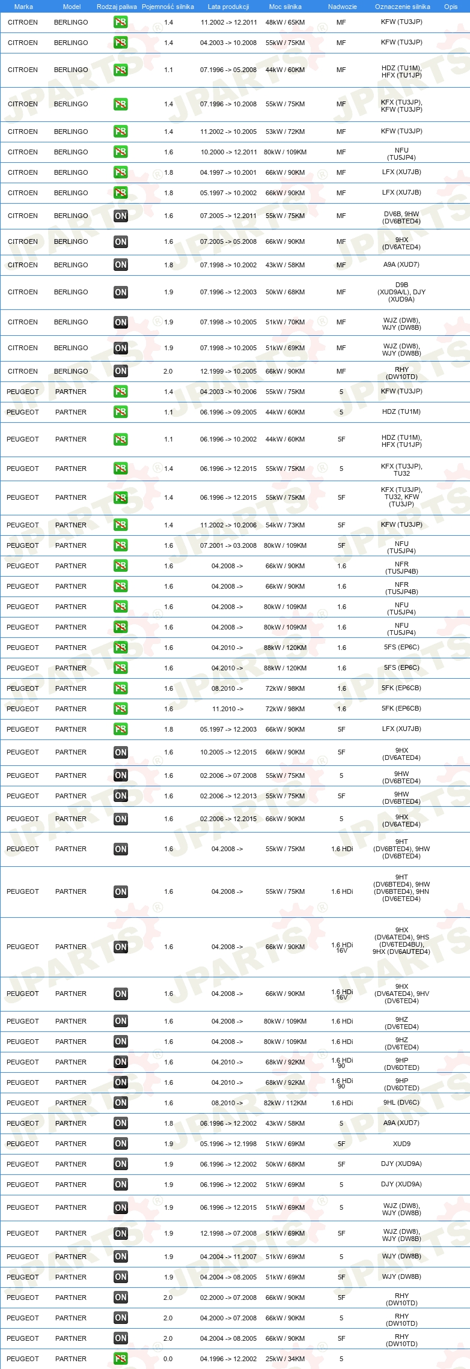The image size is (470, 1369).
Task: Click the 06.1996 -> 09.2005 production years cell
Action: [x=228, y=412]
